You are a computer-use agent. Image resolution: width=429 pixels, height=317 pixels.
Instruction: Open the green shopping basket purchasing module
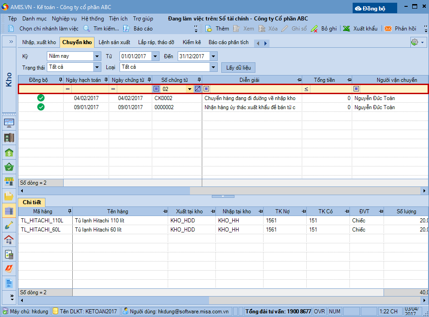[9, 167]
